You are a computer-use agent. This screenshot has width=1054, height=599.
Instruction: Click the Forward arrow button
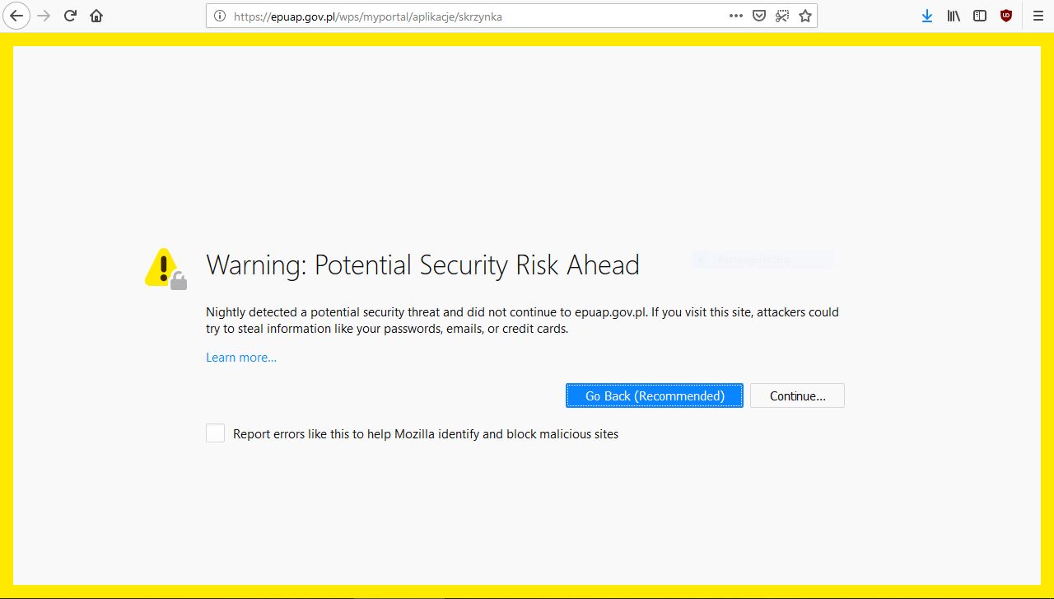click(x=44, y=16)
